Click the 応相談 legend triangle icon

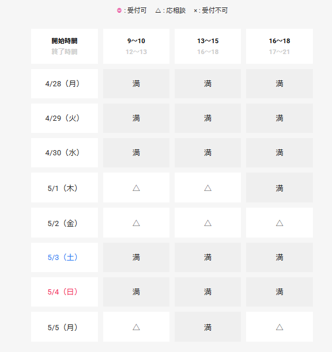coord(158,10)
